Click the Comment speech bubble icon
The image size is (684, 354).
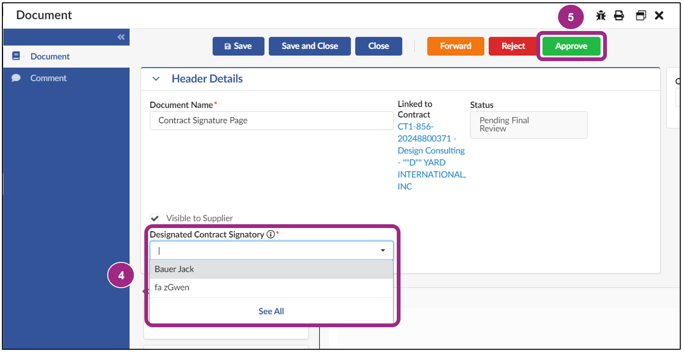[16, 78]
